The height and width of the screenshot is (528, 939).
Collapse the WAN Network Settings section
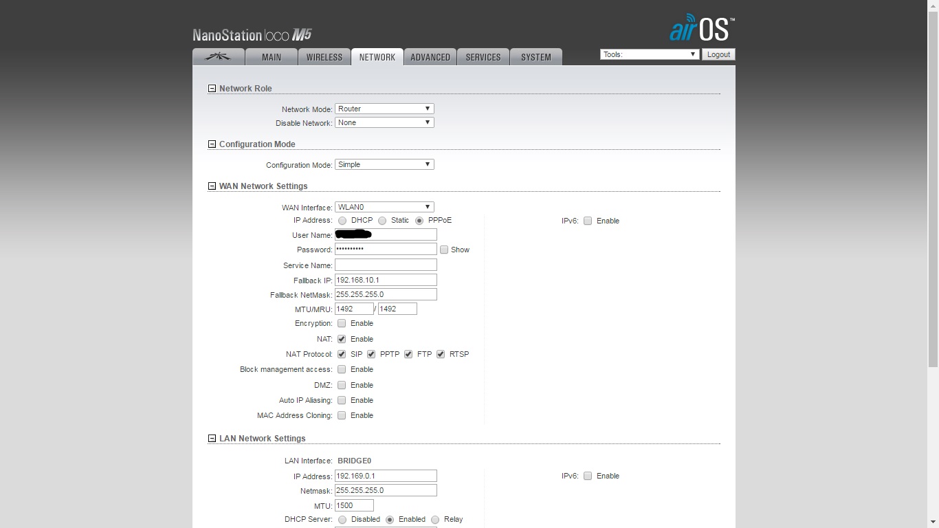coord(212,186)
